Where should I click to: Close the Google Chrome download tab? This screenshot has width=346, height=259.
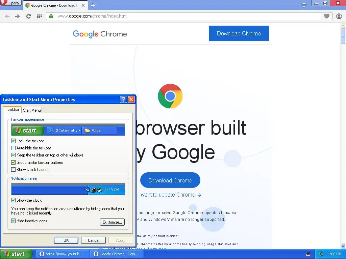point(83,5)
